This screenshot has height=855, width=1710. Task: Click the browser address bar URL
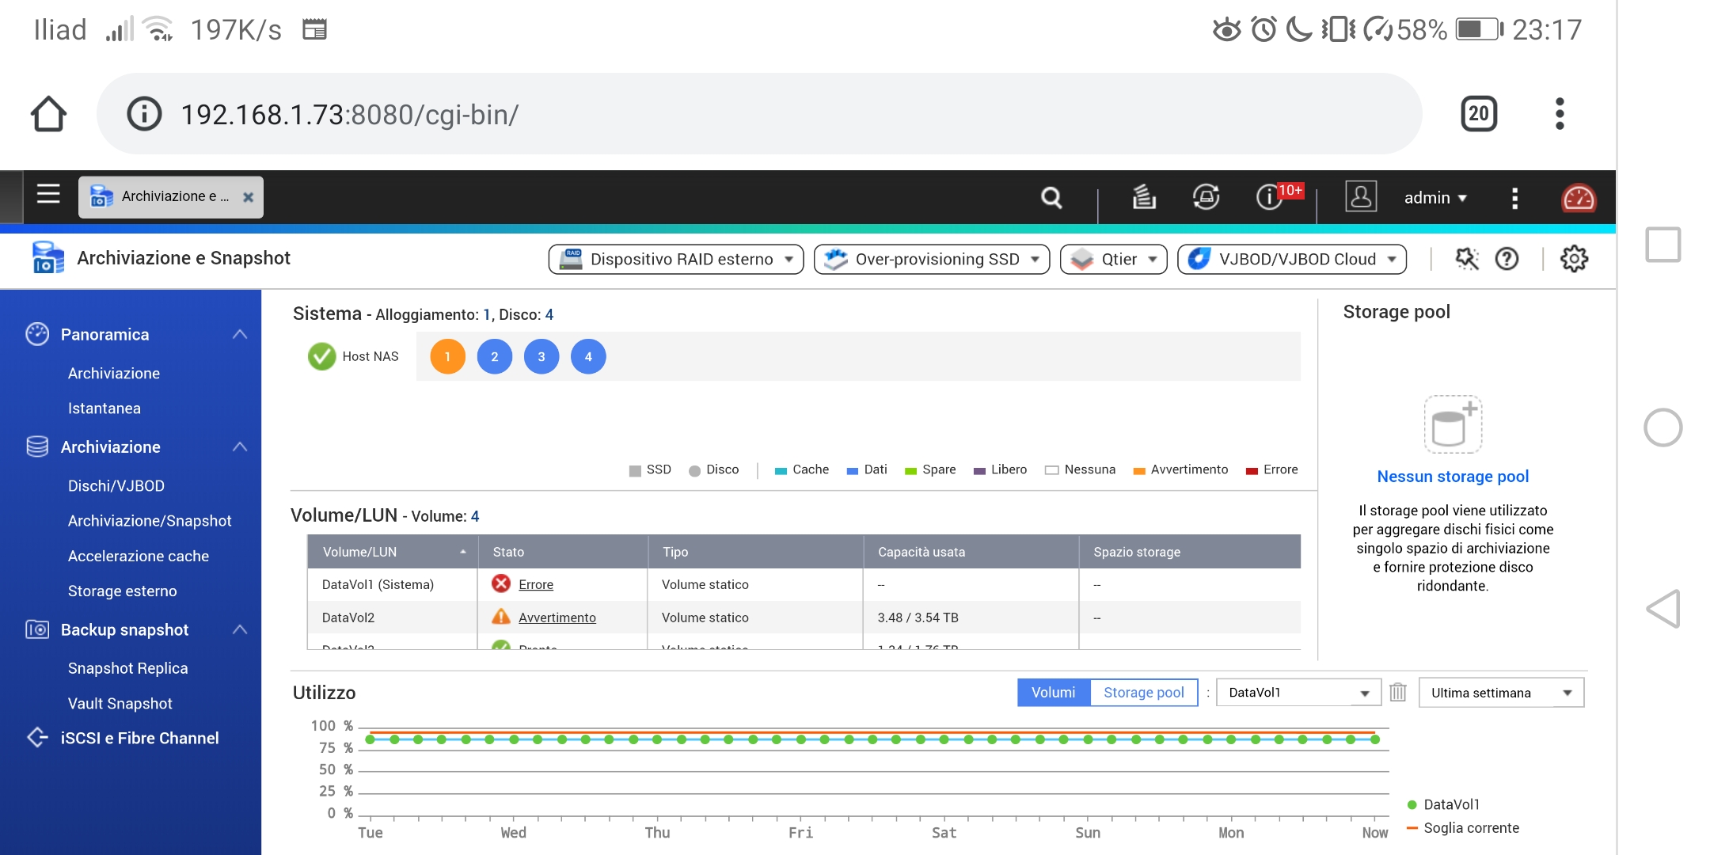(349, 115)
